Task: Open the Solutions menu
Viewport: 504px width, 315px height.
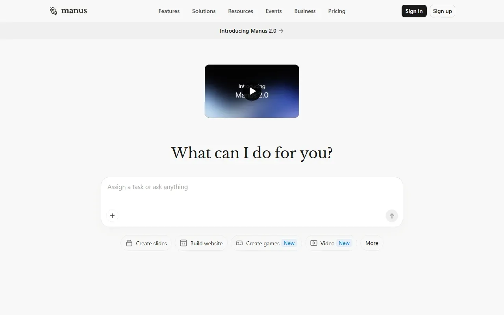Action: point(204,11)
